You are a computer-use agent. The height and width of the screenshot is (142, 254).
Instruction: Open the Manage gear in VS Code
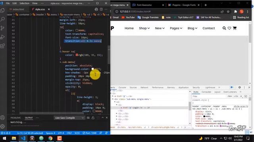point(3,126)
